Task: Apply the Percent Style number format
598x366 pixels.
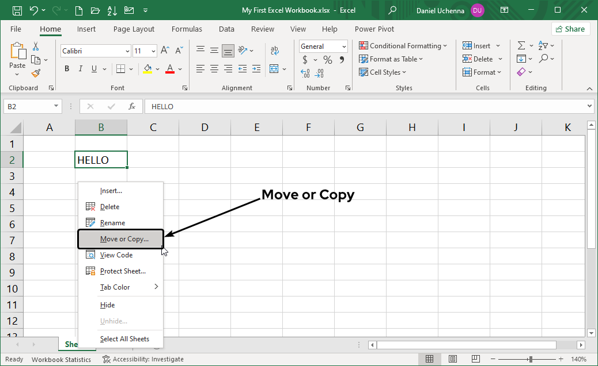Action: pos(327,59)
